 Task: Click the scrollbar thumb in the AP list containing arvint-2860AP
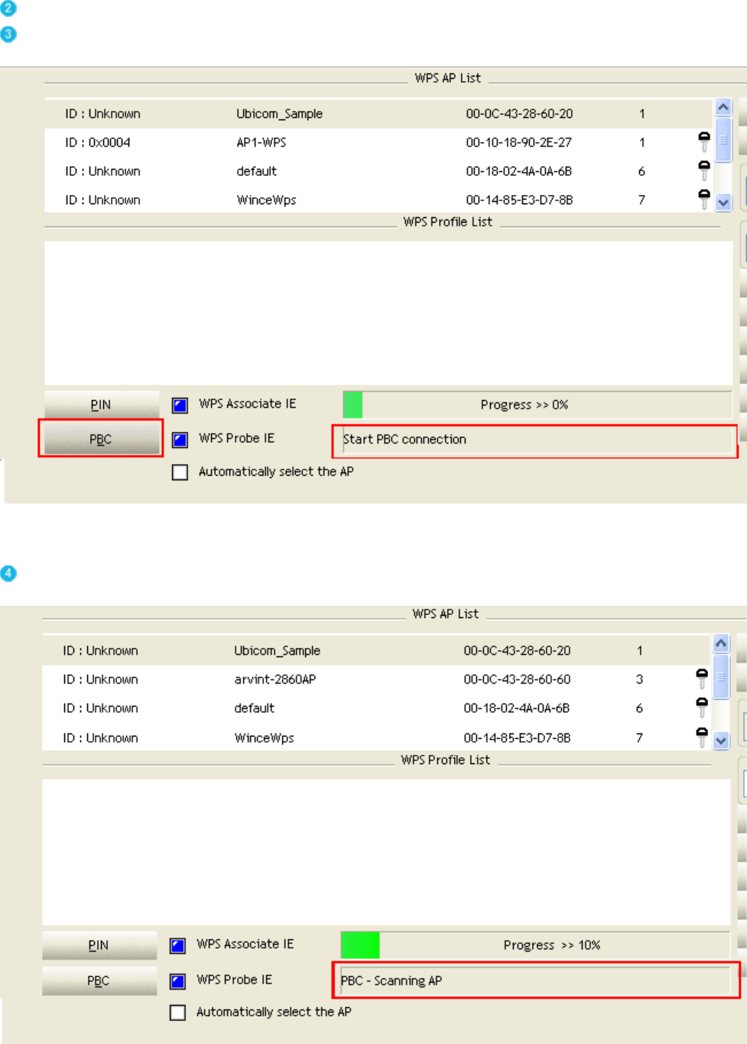pyautogui.click(x=721, y=676)
